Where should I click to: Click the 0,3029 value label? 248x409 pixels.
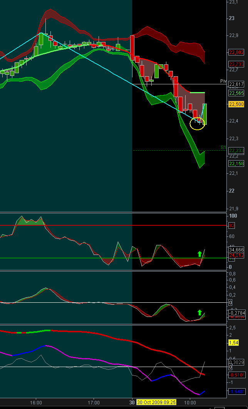click(236, 362)
